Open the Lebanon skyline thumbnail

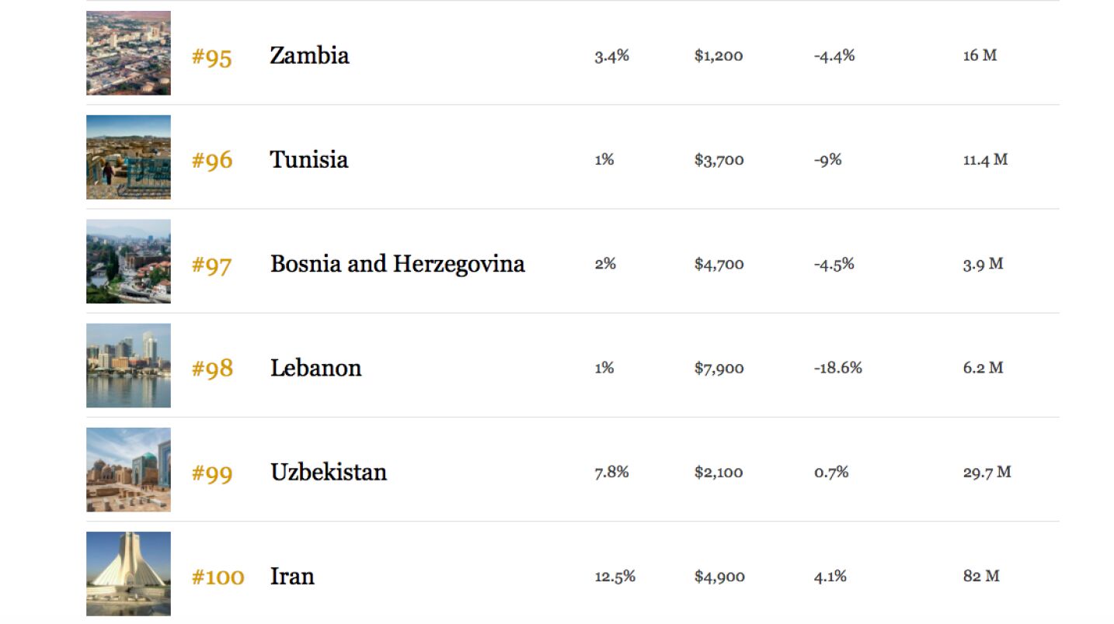128,366
